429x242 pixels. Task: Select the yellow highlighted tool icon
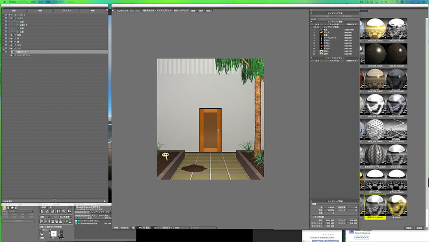click(x=5, y=208)
